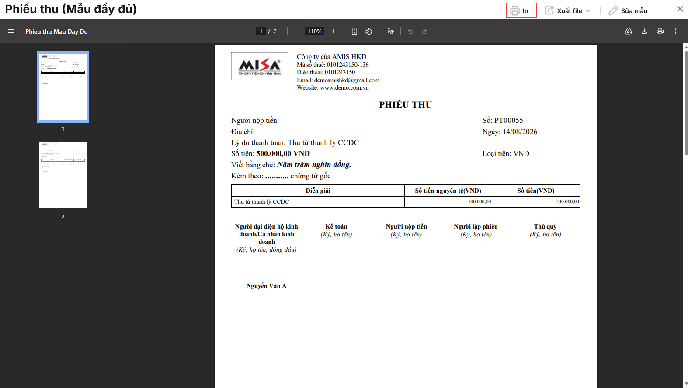Open the Xuất file dropdown
The width and height of the screenshot is (688, 388).
567,10
